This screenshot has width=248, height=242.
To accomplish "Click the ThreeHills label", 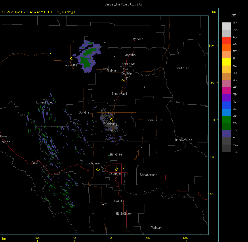I will (x=154, y=120).
